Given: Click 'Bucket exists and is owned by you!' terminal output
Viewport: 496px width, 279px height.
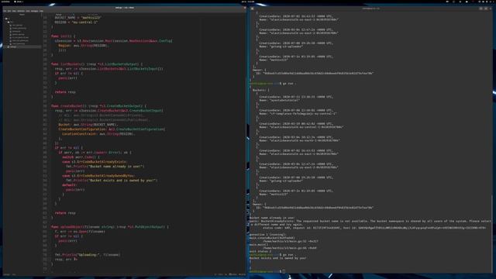Looking at the screenshot, I should (277, 258).
